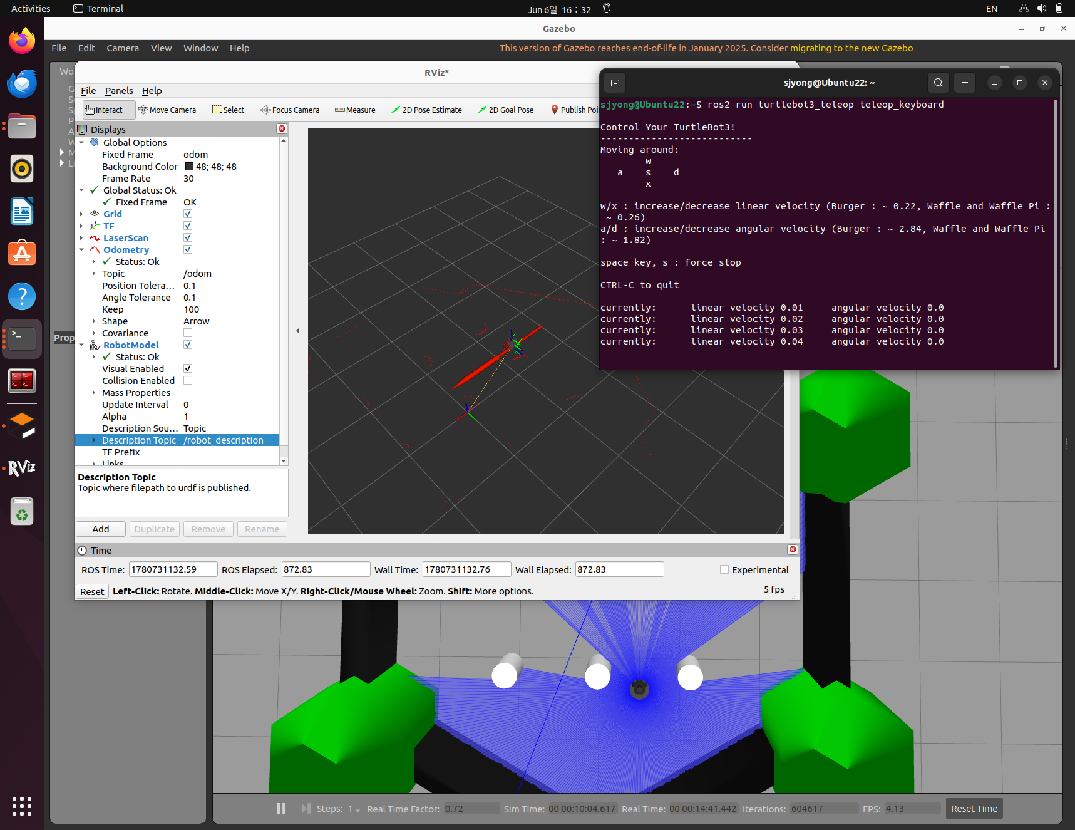Image resolution: width=1075 pixels, height=830 pixels.
Task: Collapse the Odometry display node
Action: pyautogui.click(x=81, y=250)
